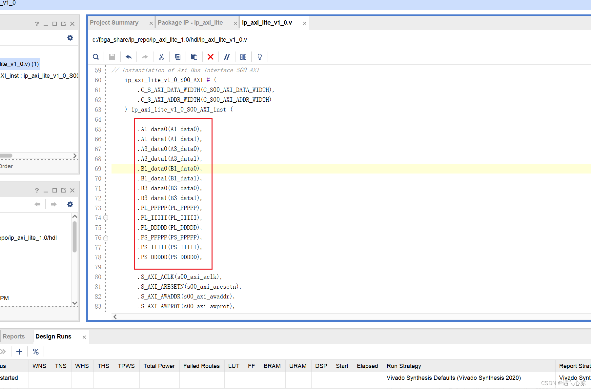Collapse code fold at line 74
The image size is (591, 389).
tap(106, 218)
